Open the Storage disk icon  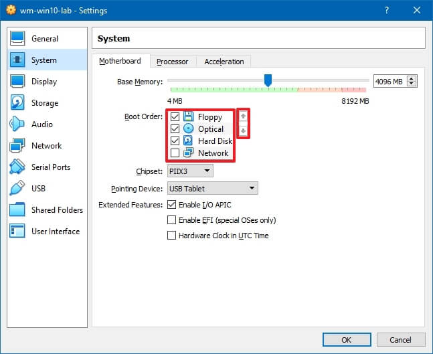tap(17, 102)
